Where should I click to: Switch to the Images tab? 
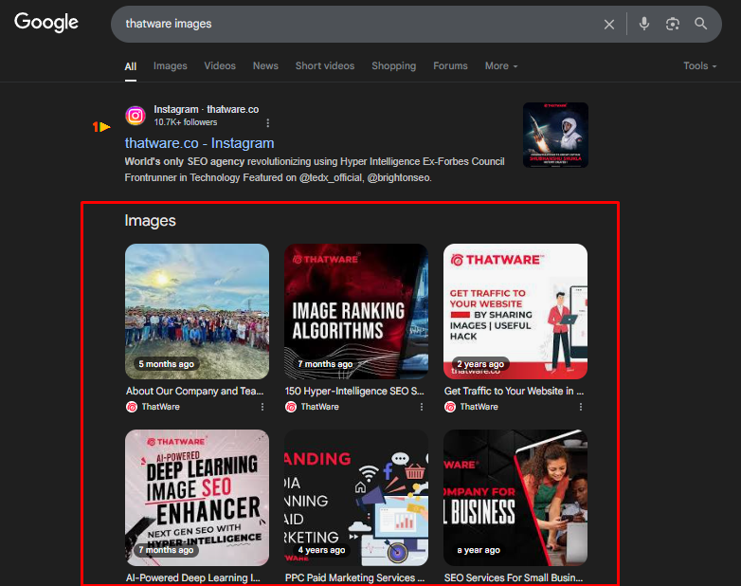point(171,65)
